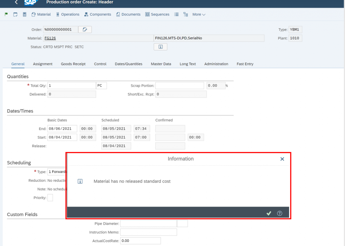Click the Plant 1010 field
The width and height of the screenshot is (345, 246).
[x=295, y=38]
